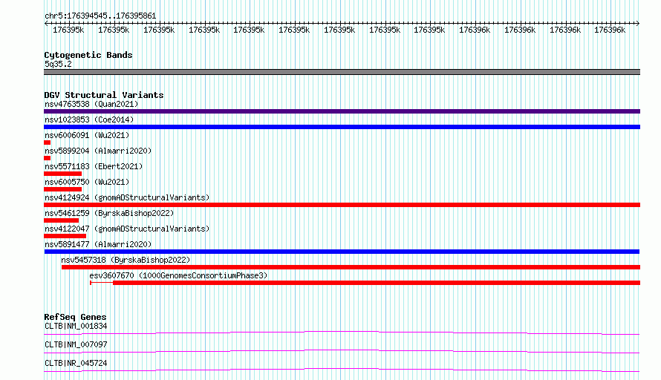Click the red nsv5457318 variant bar
Screen dimensions: 661x380
(x=351, y=267)
